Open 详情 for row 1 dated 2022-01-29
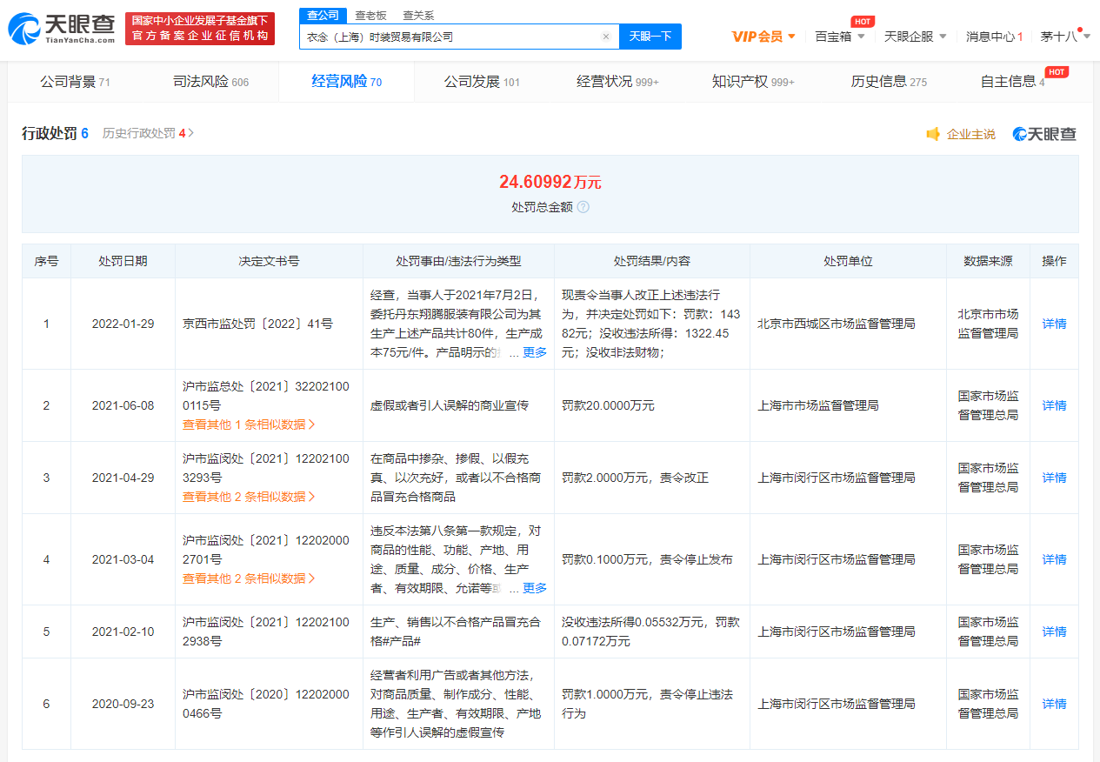The image size is (1100, 762). click(x=1054, y=324)
